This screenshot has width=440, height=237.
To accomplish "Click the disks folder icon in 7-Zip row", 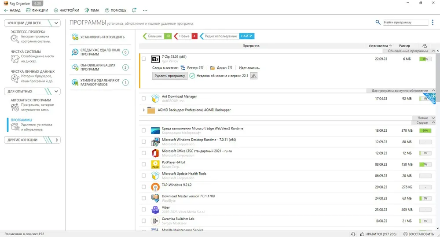I will click(x=213, y=68).
